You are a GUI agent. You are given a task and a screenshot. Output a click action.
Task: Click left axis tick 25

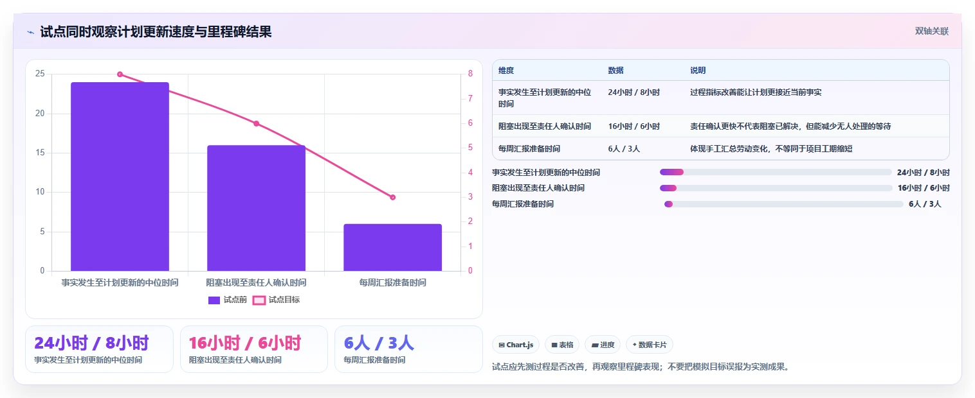(x=40, y=74)
